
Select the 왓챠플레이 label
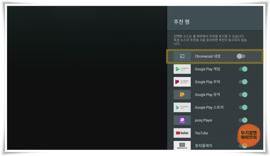click(x=203, y=146)
